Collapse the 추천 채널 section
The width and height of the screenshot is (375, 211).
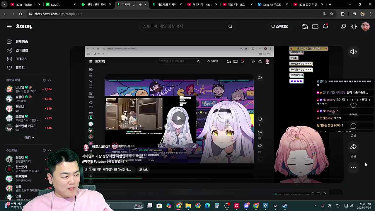[50, 150]
